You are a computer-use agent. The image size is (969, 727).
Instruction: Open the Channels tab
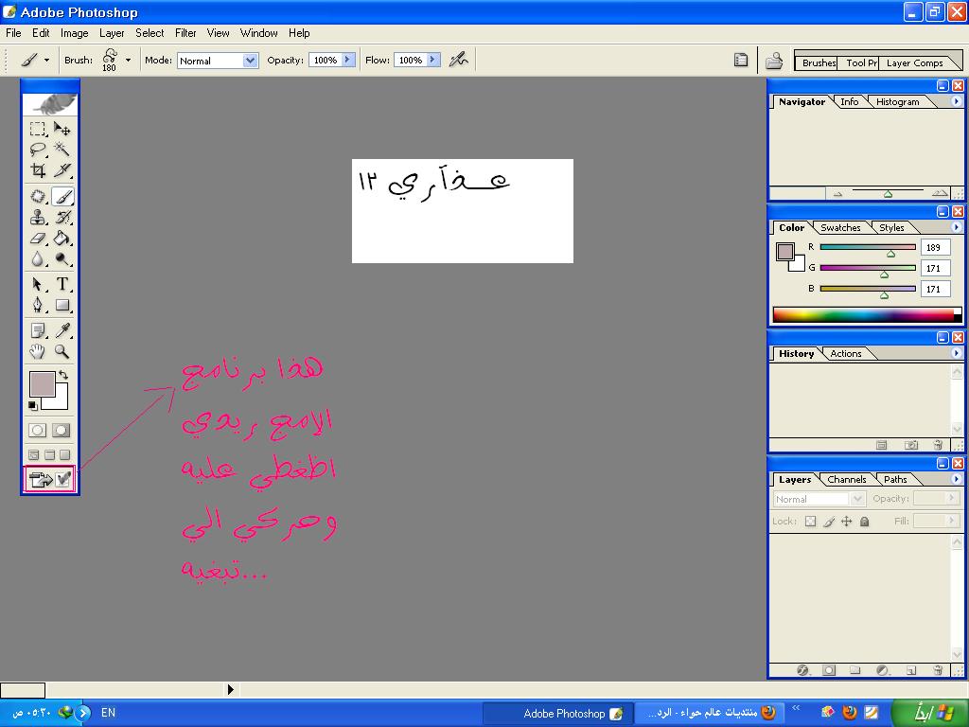[x=846, y=480]
